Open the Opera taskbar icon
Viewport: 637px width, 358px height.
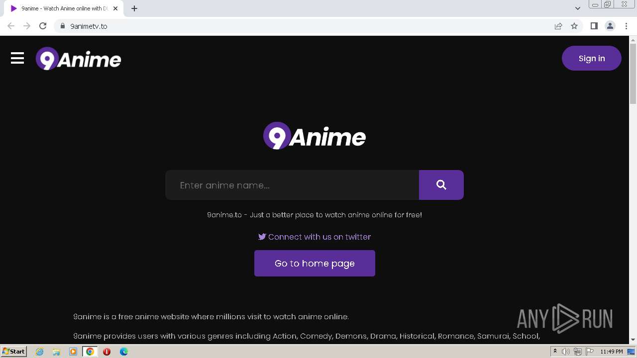106,352
